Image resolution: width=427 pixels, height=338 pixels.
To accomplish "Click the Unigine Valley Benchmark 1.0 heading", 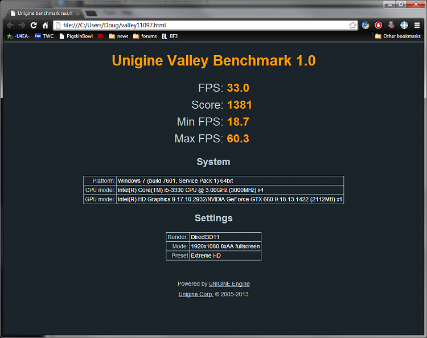I will coord(213,61).
